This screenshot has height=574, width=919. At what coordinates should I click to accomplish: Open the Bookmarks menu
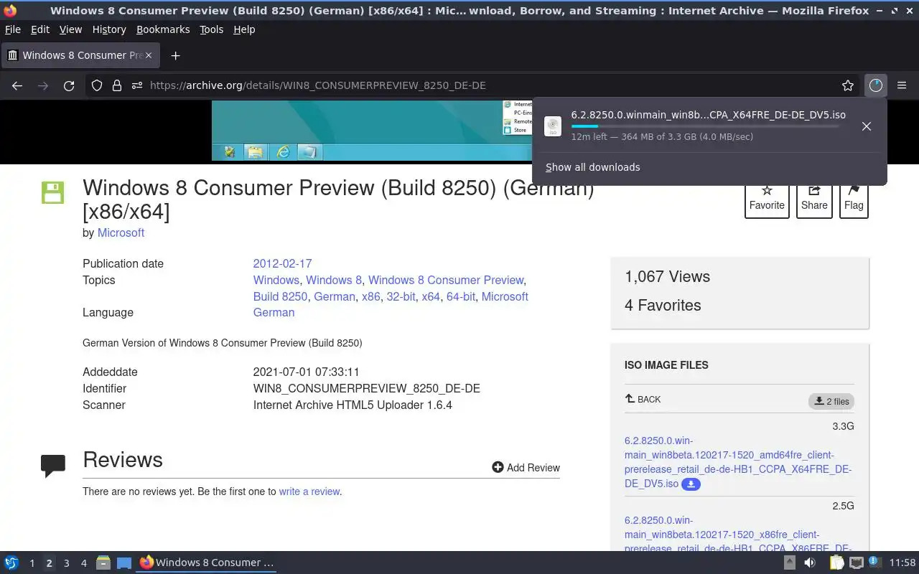(163, 29)
